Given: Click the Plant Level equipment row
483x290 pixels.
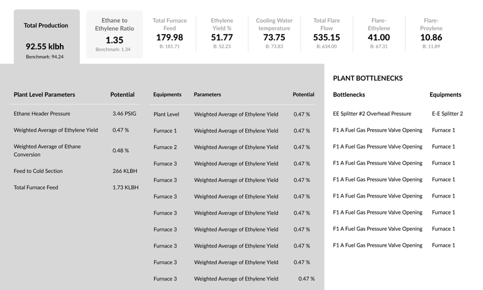Looking at the screenshot, I should click(x=232, y=114).
